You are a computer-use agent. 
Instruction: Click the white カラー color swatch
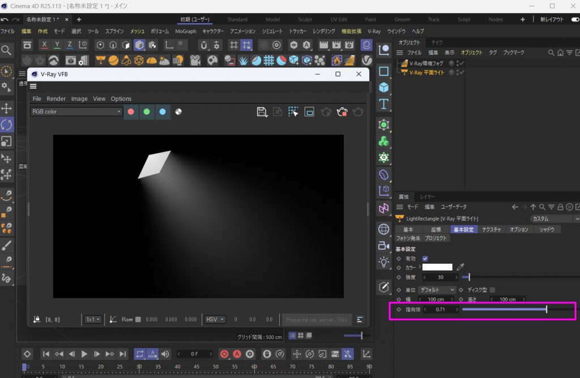click(437, 267)
